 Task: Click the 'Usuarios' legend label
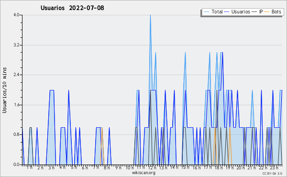(x=241, y=11)
